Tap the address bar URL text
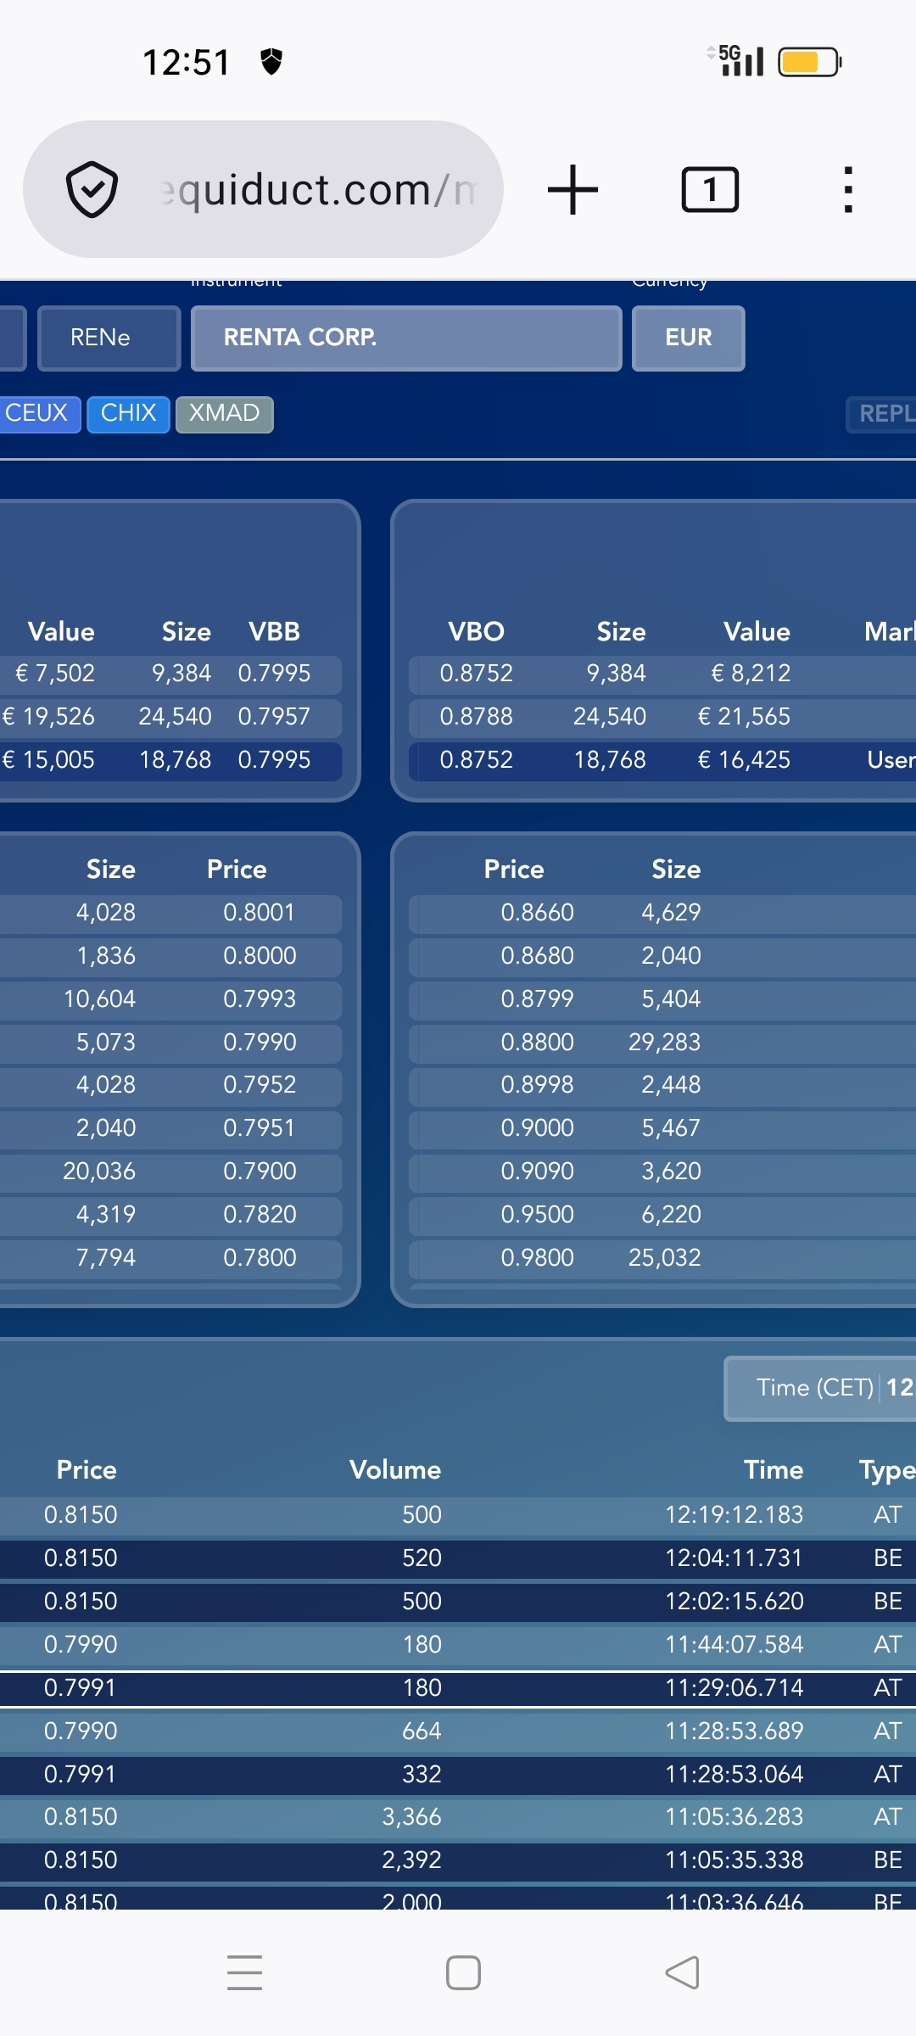 pyautogui.click(x=318, y=189)
